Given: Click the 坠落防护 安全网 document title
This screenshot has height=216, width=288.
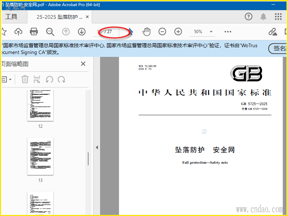Looking at the screenshot, I should click(x=205, y=150).
